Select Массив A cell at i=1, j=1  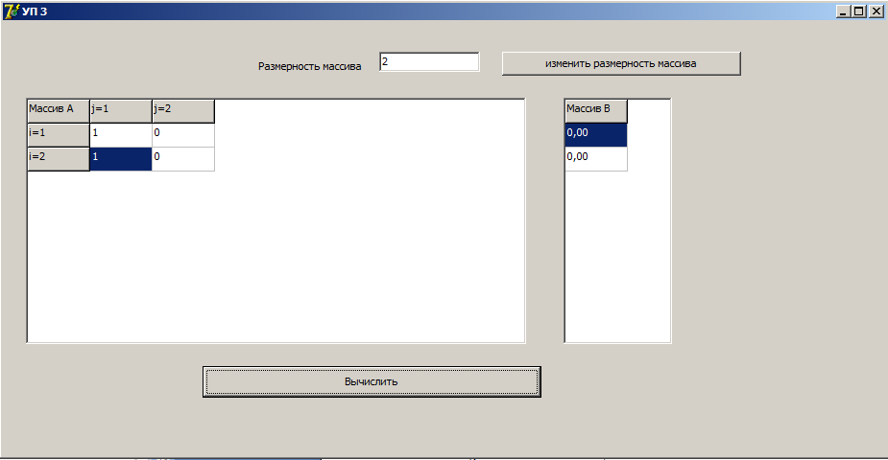click(x=121, y=135)
